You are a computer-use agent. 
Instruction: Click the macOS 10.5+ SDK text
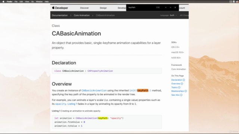[x=177, y=52]
